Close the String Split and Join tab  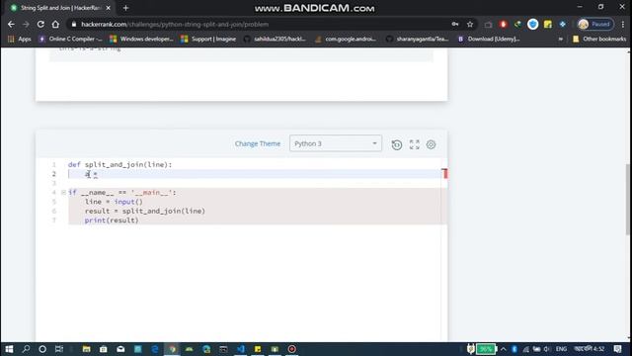pyautogui.click(x=108, y=8)
